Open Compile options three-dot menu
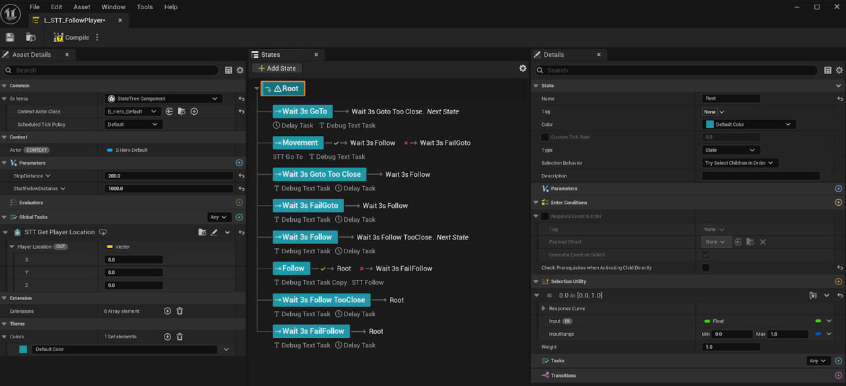 click(x=97, y=38)
